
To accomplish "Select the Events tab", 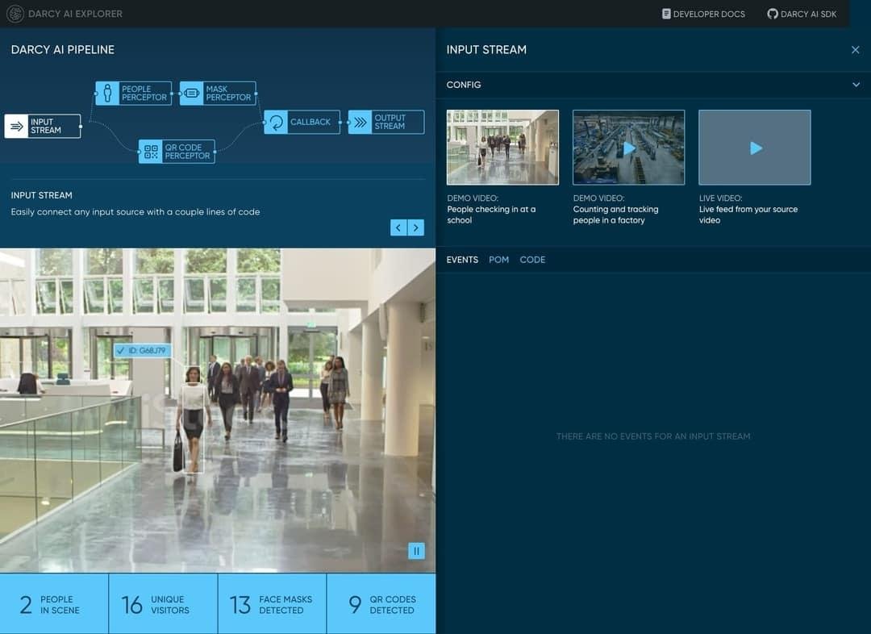I will (x=462, y=260).
